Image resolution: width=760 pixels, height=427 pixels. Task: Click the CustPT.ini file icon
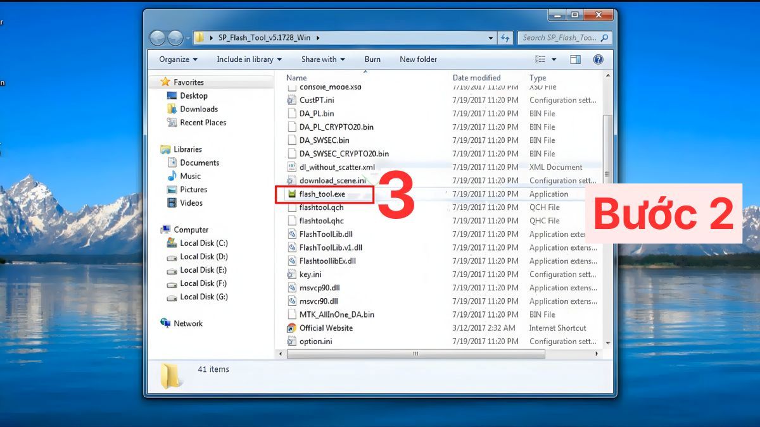(x=291, y=100)
